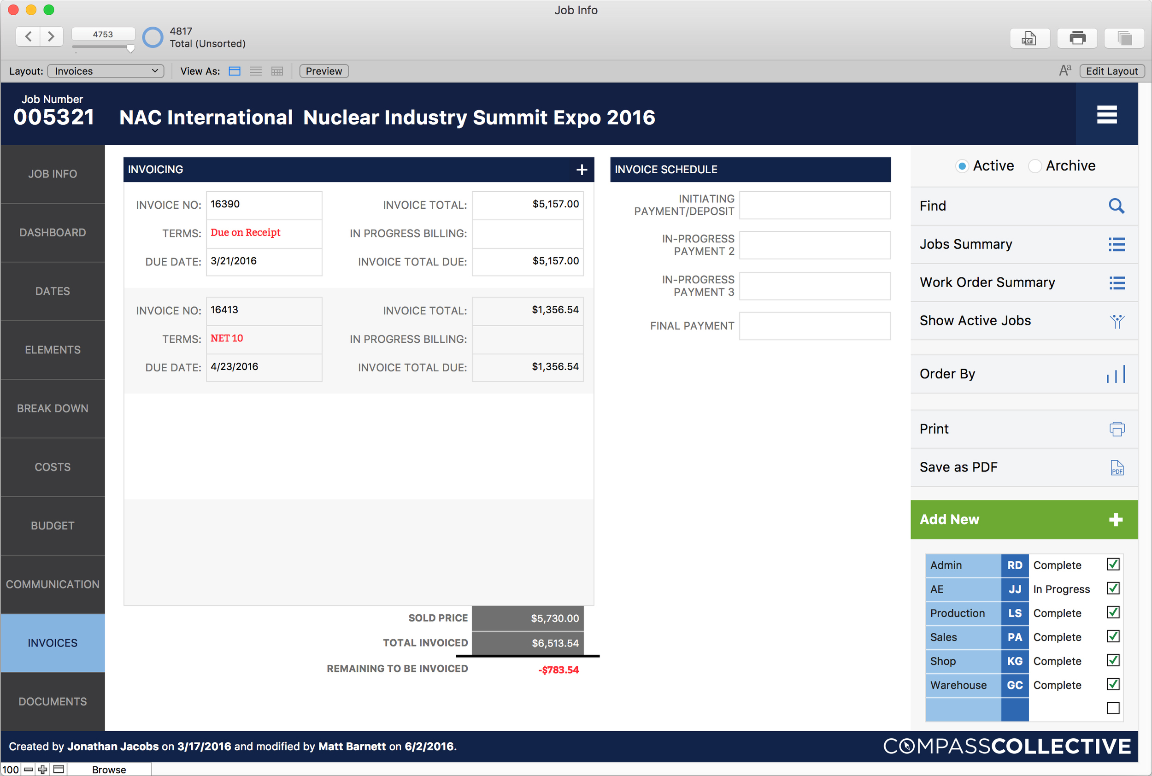The height and width of the screenshot is (776, 1152).
Task: Open the JOB INFO tab
Action: pyautogui.click(x=53, y=174)
